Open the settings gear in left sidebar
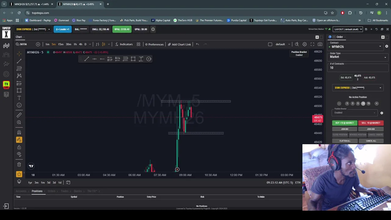Screen dimensions: 391x220 coord(6,74)
